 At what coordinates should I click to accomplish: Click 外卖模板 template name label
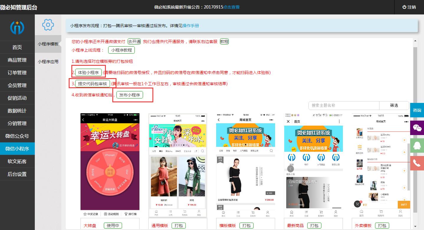pos(363,226)
